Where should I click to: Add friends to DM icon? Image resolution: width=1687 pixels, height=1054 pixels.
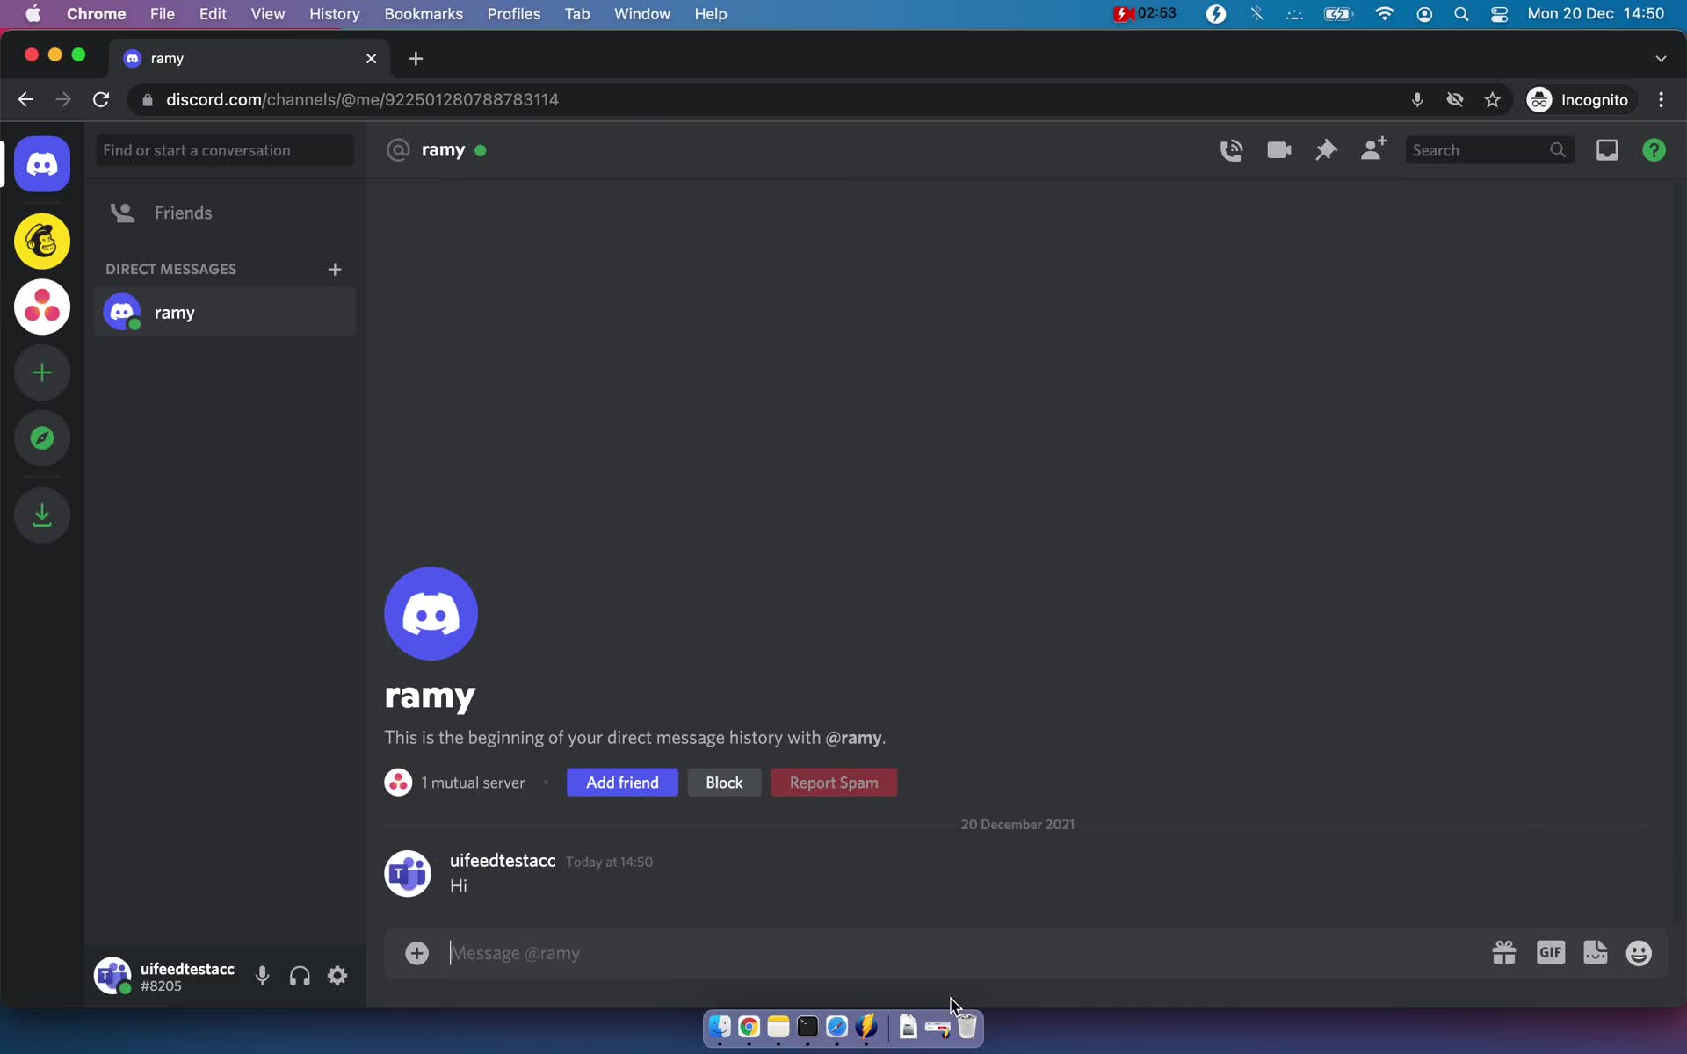[1373, 148]
